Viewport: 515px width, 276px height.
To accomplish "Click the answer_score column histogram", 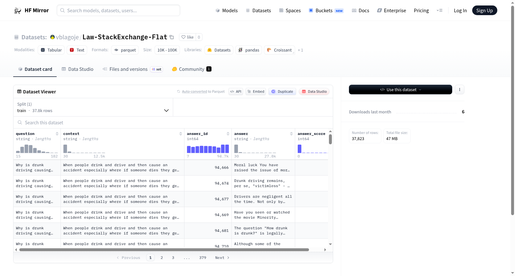I will coord(313,149).
